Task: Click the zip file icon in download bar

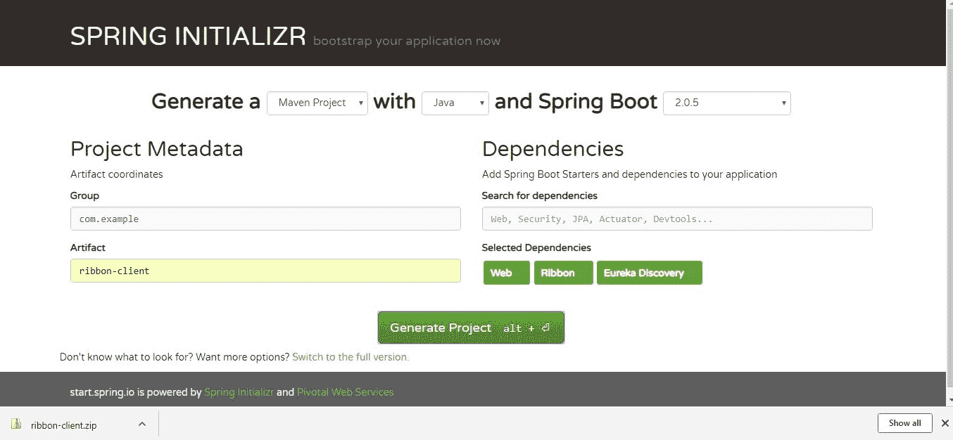Action: coord(16,424)
